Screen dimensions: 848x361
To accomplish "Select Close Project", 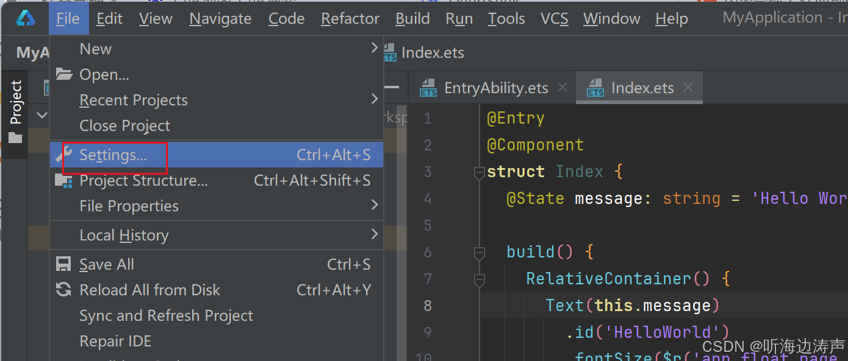I will pyautogui.click(x=217, y=125).
